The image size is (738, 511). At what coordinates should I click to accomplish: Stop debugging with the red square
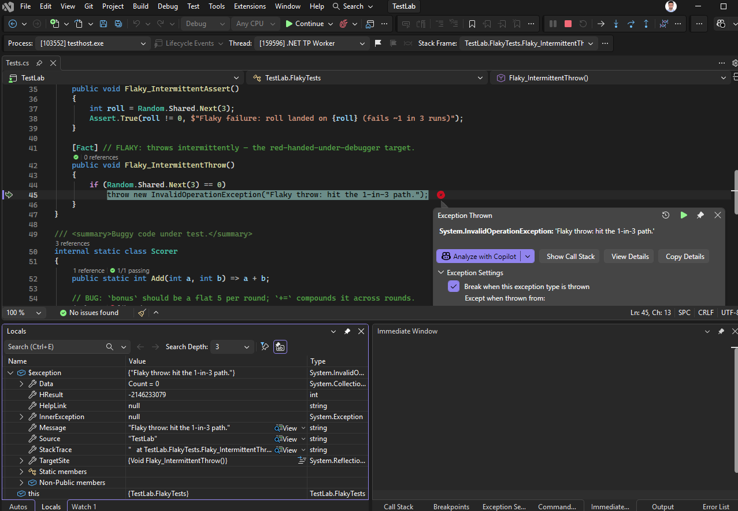[568, 24]
